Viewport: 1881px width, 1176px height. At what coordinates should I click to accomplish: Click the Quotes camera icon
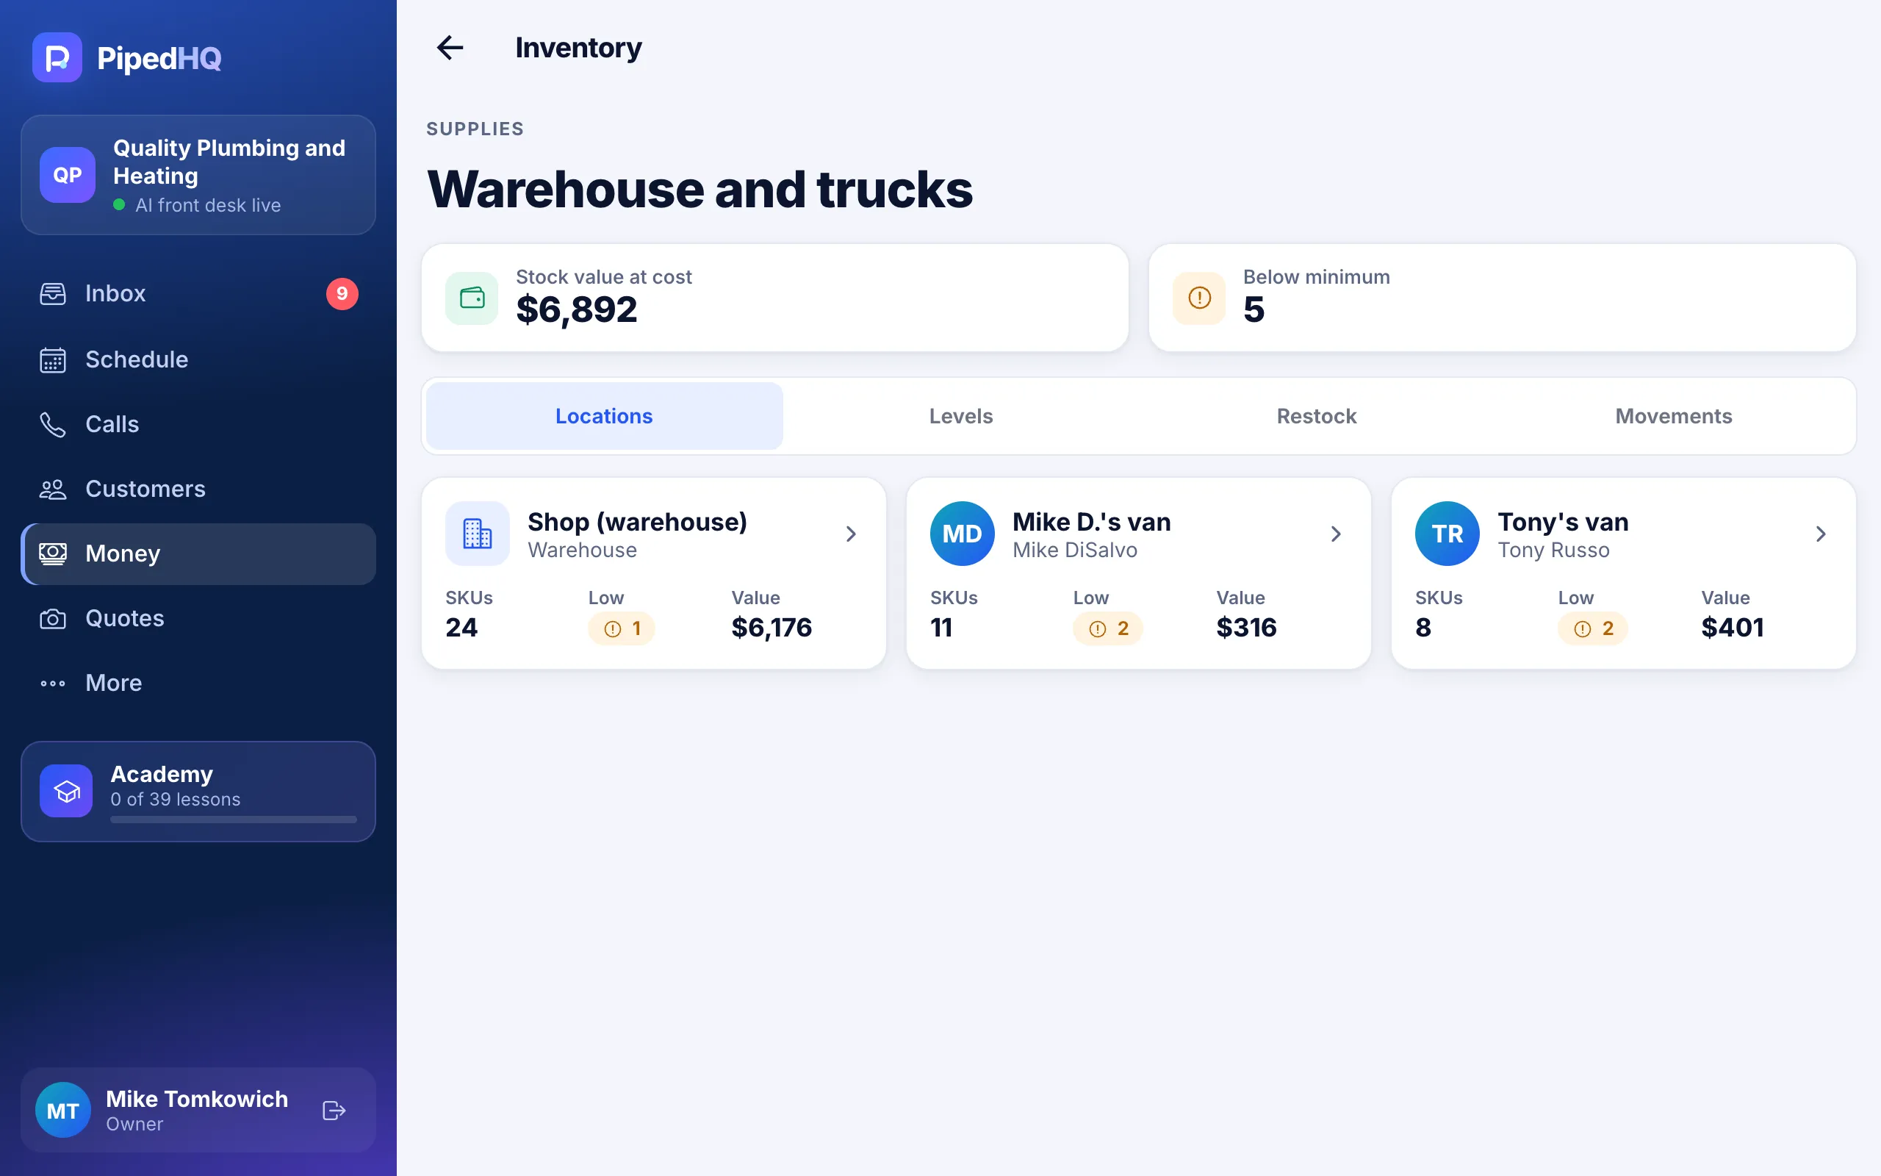(x=53, y=619)
